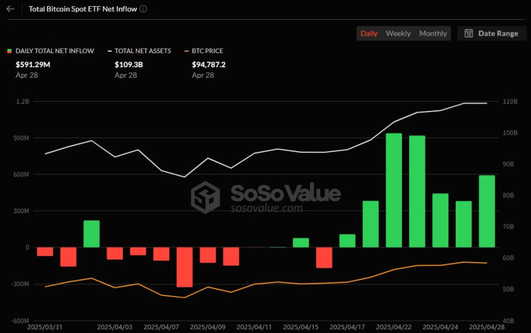Click the $591.29M inflow value
The height and width of the screenshot is (333, 531).
click(33, 64)
